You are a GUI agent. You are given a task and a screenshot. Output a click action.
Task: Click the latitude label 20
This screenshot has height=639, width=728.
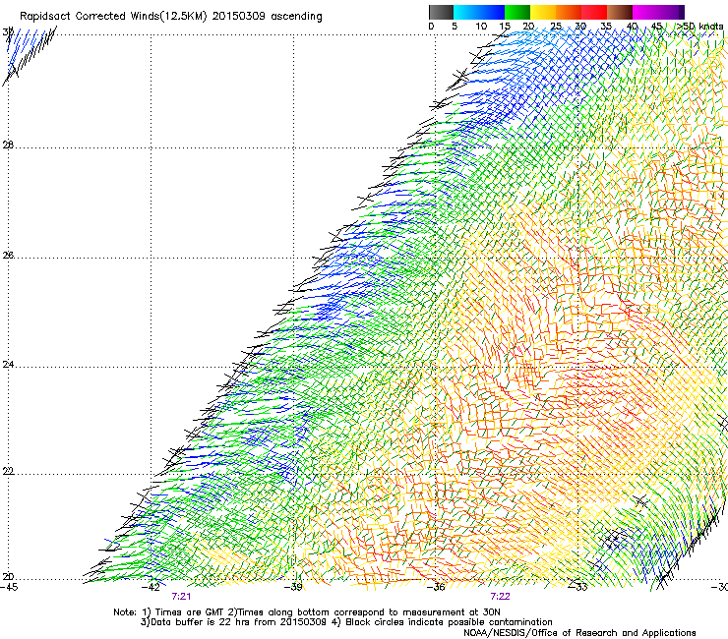click(8, 577)
